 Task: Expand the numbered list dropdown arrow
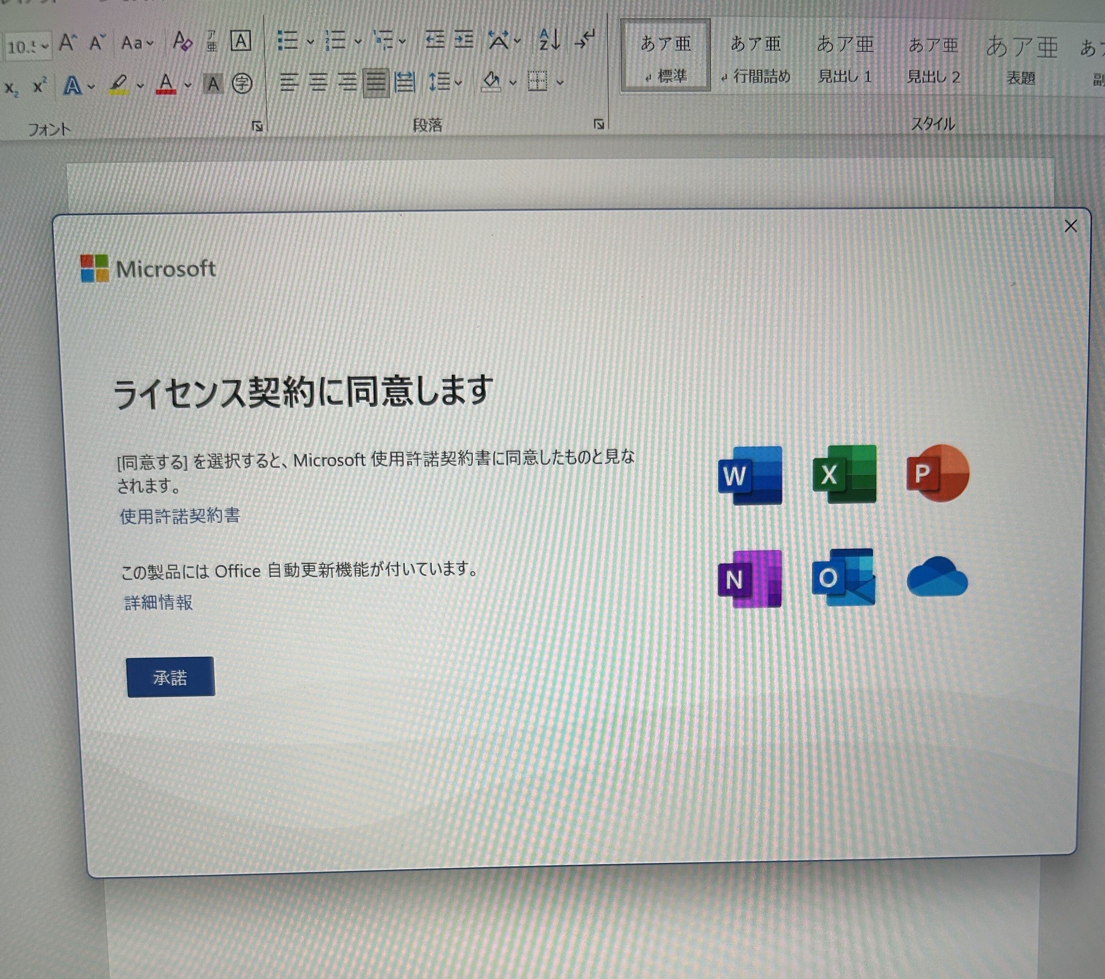[358, 41]
